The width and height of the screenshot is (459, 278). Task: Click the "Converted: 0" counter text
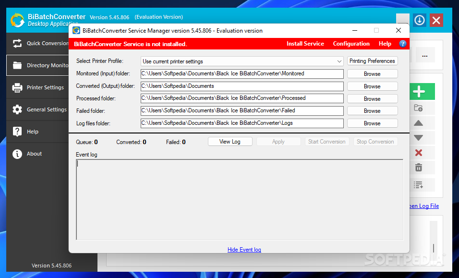131,142
